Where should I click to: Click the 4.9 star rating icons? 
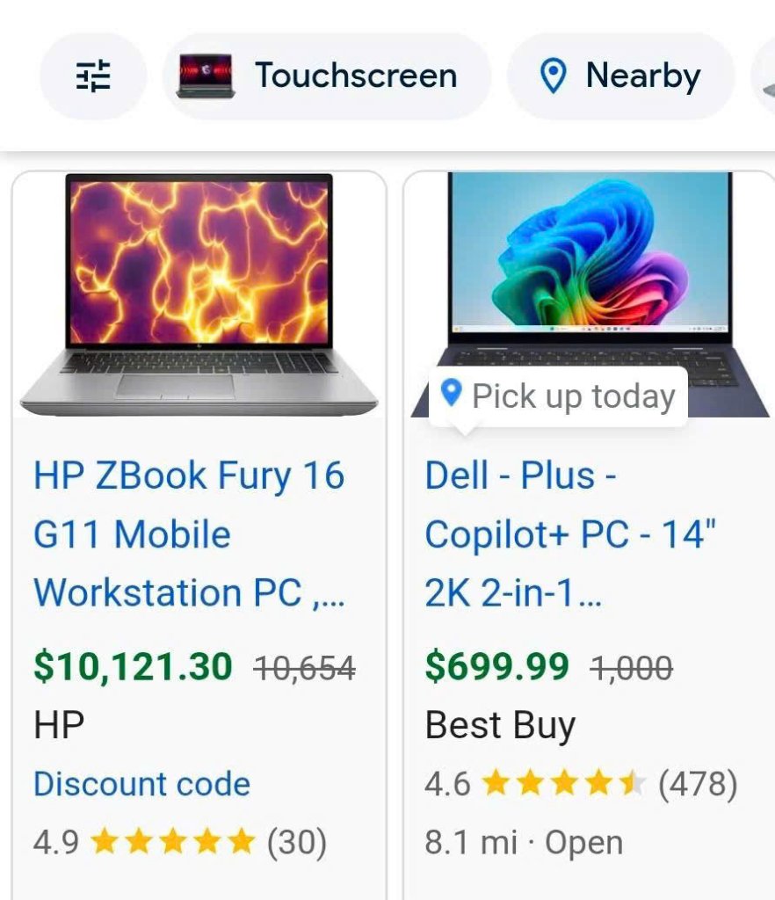click(x=173, y=841)
